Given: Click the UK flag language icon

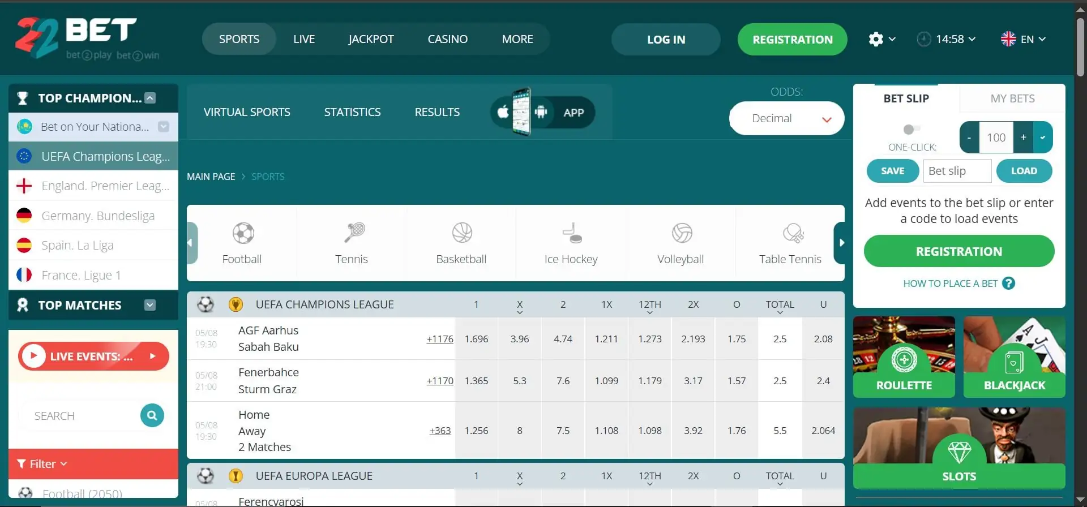Looking at the screenshot, I should tap(1008, 39).
